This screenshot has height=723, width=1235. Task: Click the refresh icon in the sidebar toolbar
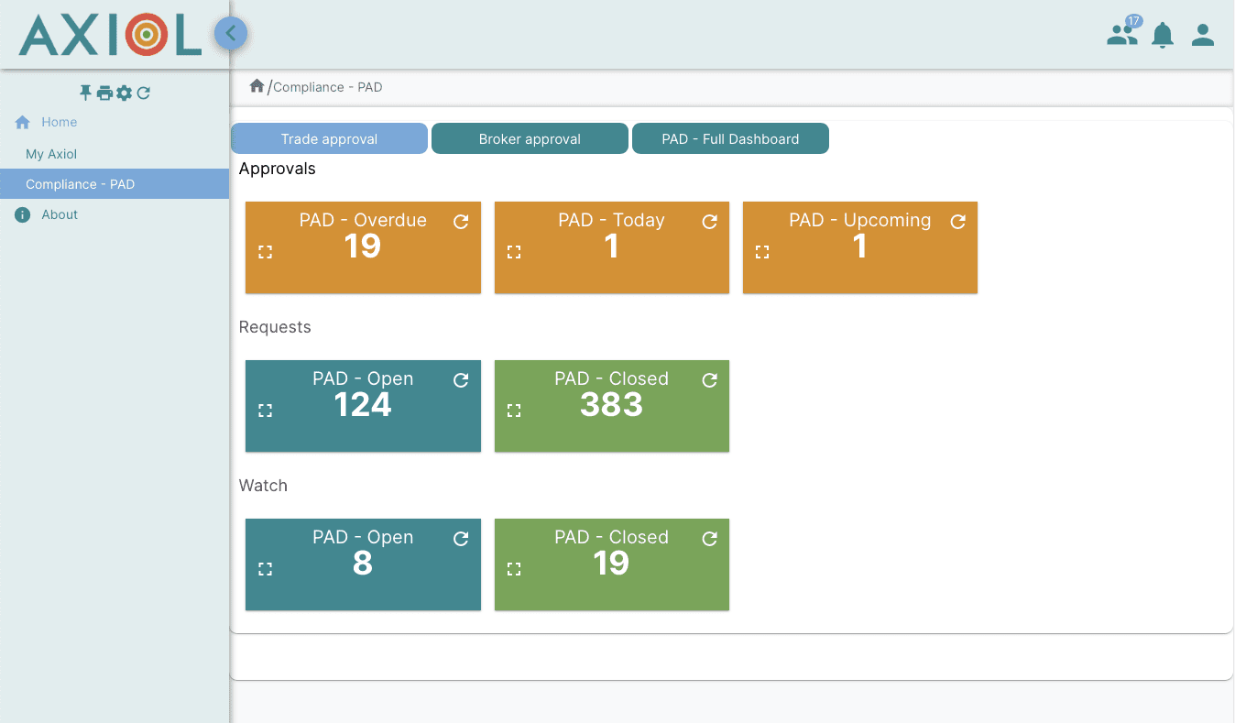pos(144,93)
